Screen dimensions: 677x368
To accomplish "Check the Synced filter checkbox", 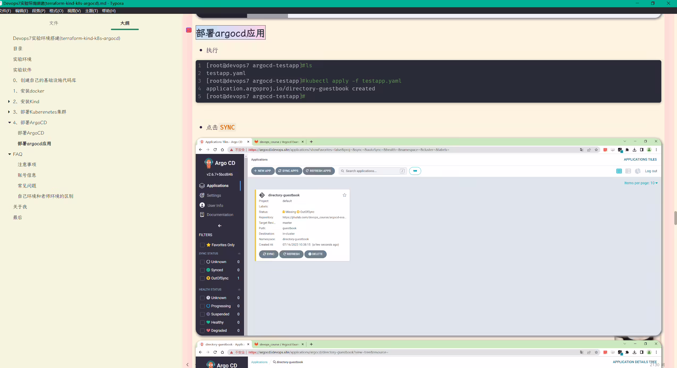I will [x=202, y=270].
